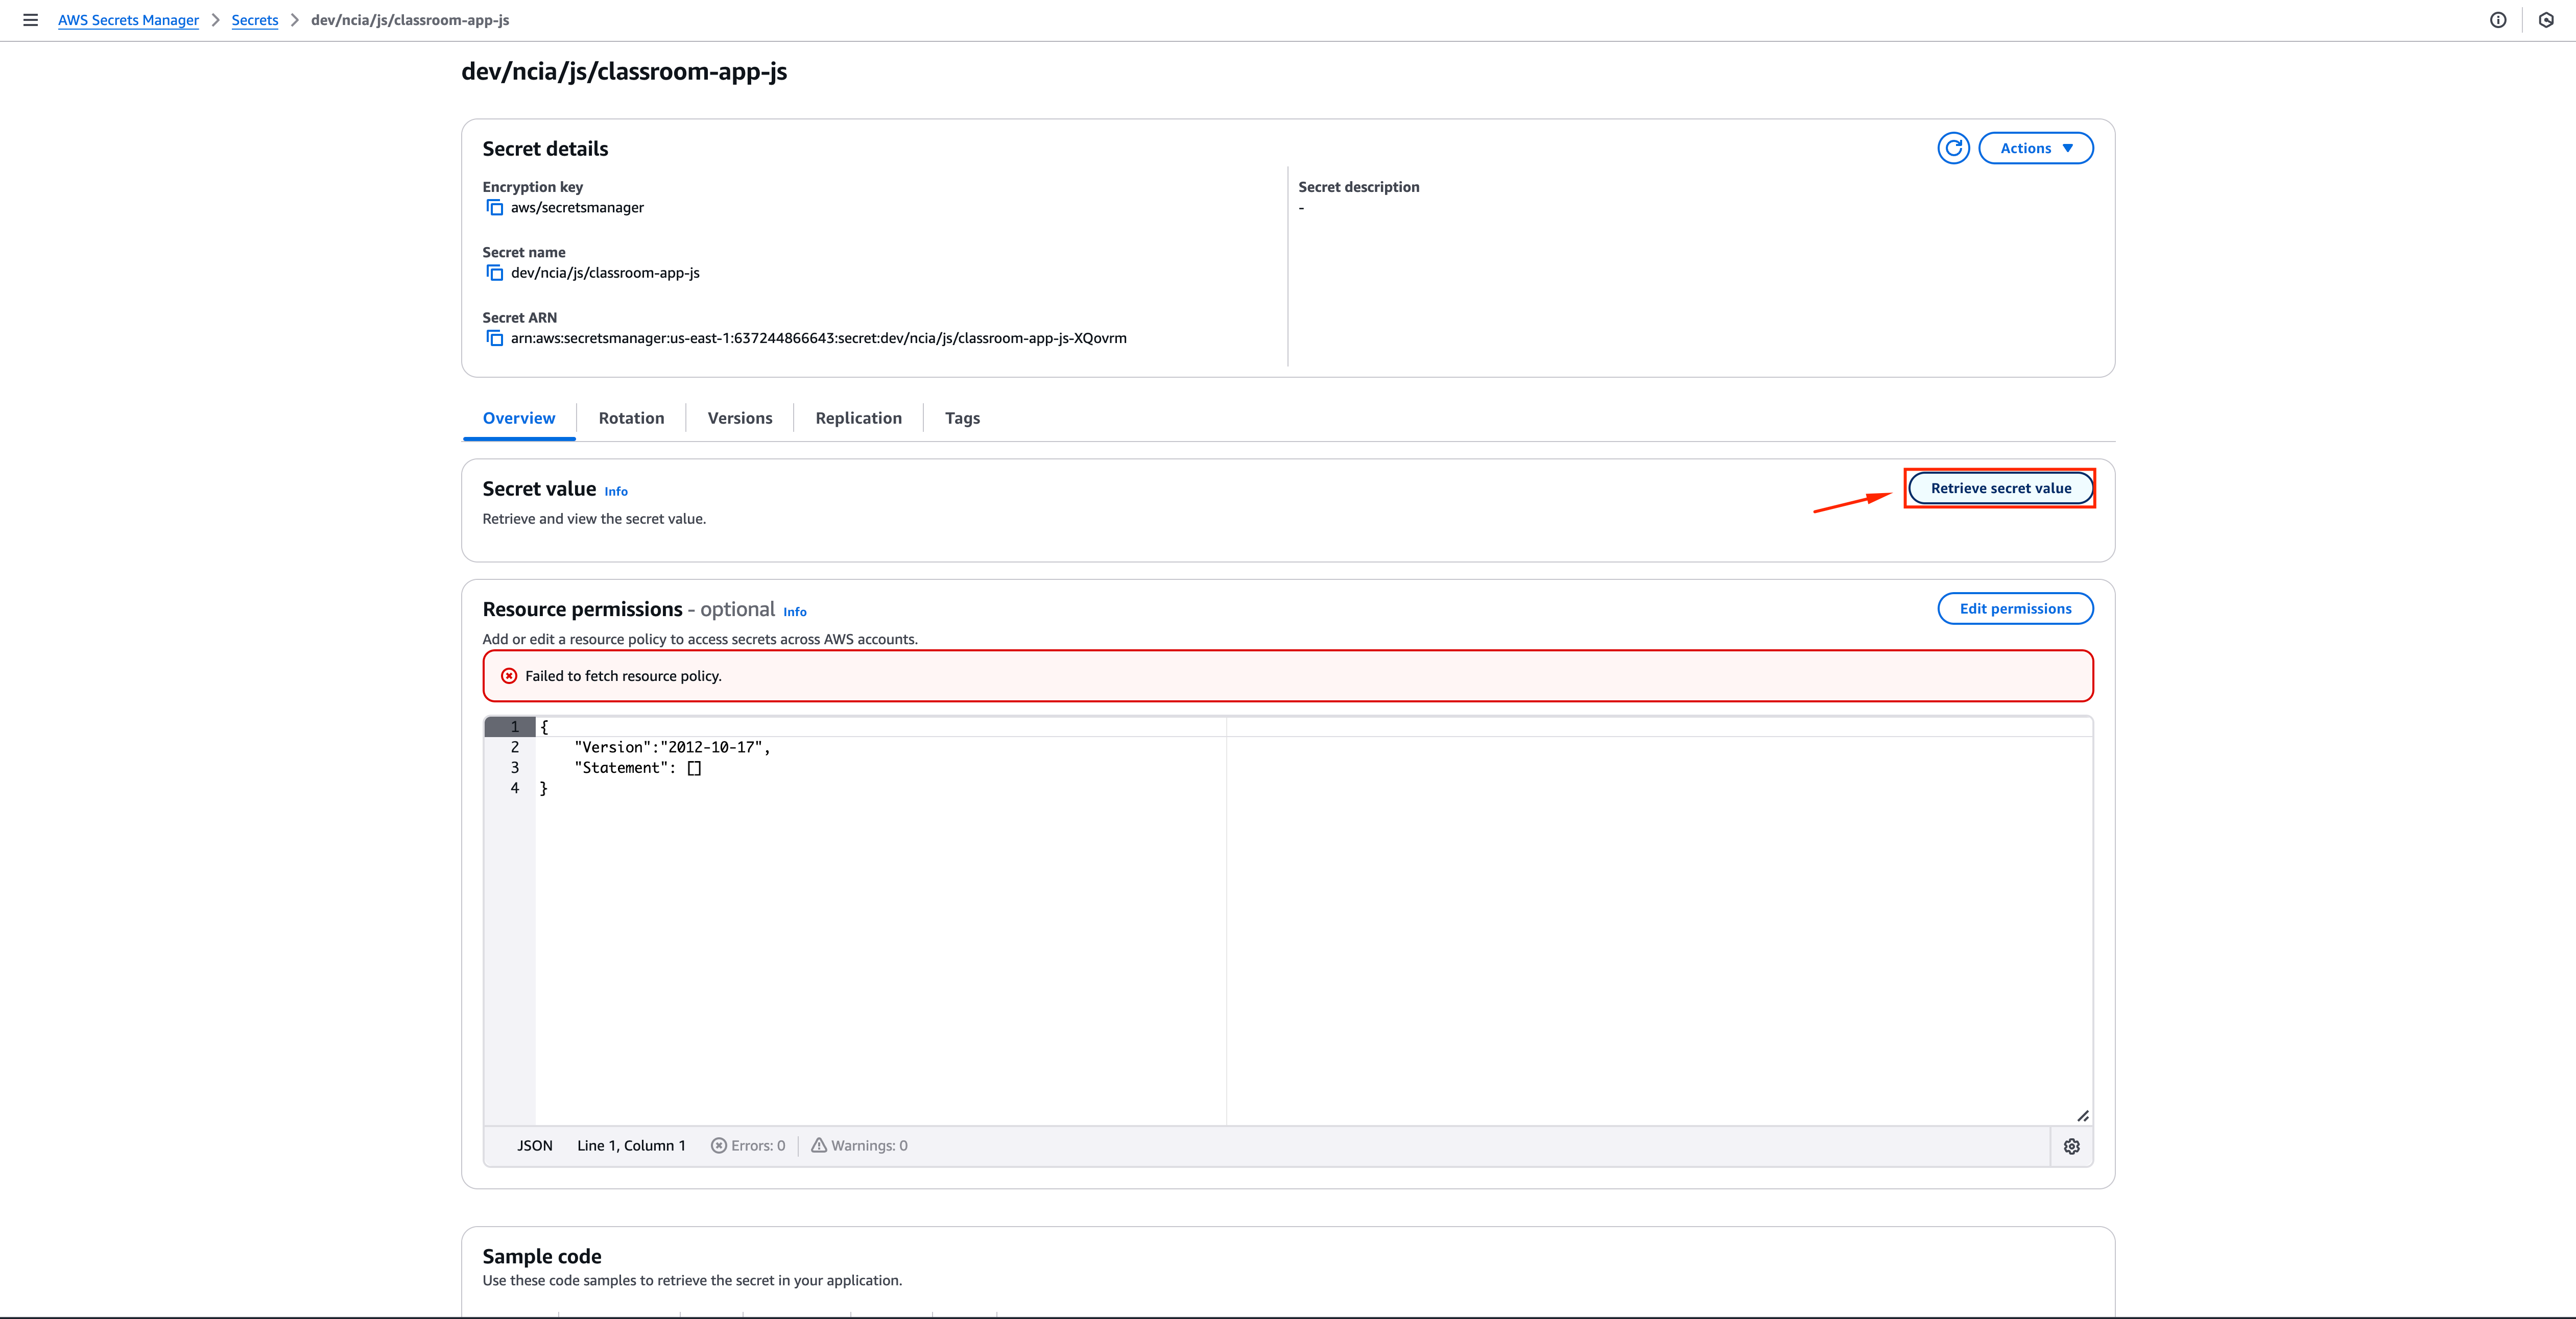This screenshot has width=2576, height=1319.
Task: Switch to the Overview tab
Action: (x=519, y=418)
